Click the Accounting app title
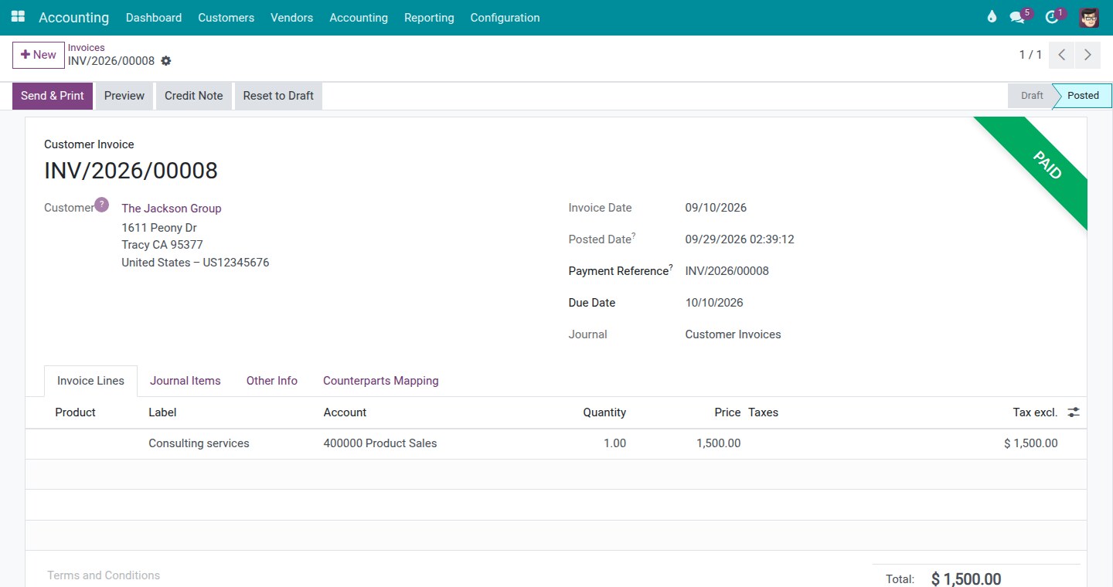This screenshot has height=587, width=1113. pyautogui.click(x=74, y=17)
